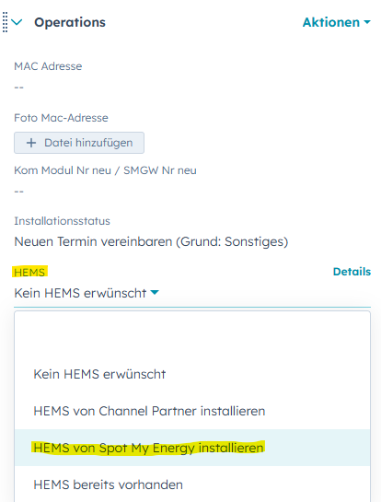Click the caret next to Kein HEMS erwünscht

tap(155, 292)
